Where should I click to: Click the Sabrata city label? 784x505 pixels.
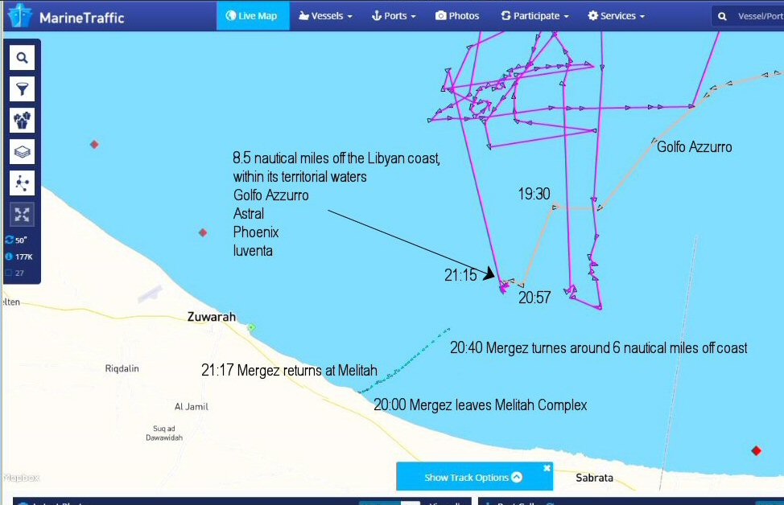pyautogui.click(x=594, y=478)
